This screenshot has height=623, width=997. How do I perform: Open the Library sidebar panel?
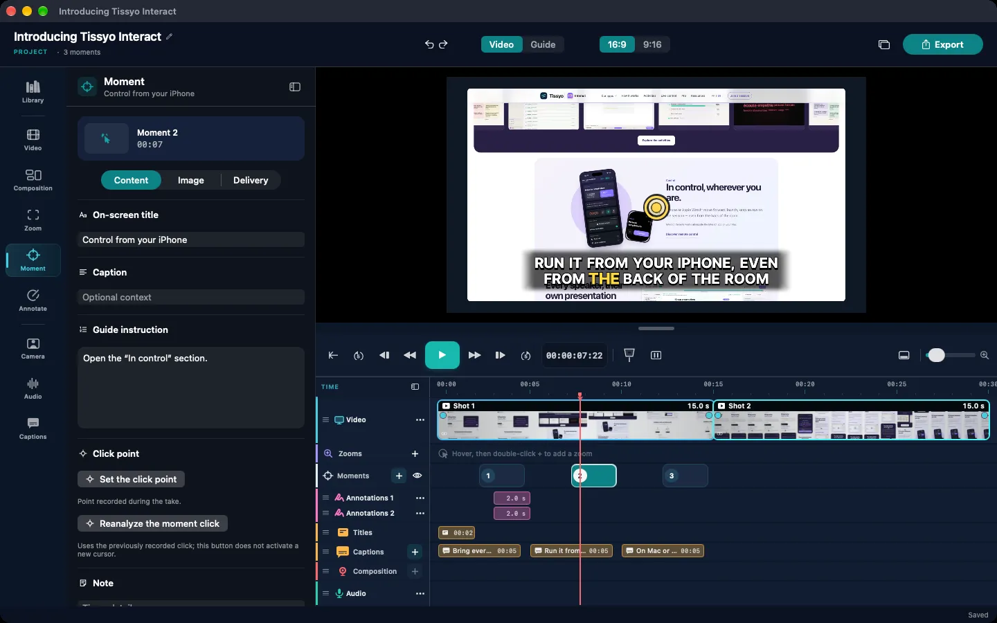click(33, 91)
